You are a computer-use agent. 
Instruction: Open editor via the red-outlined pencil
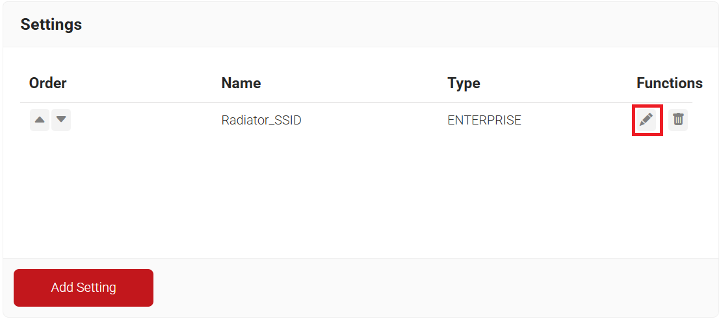point(646,120)
